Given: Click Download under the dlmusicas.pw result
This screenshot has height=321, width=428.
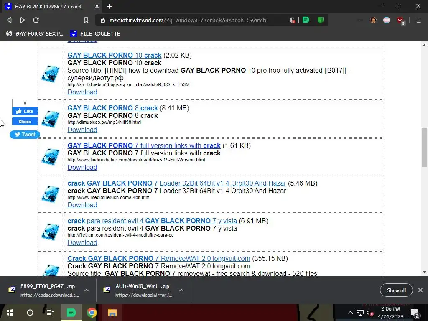Looking at the screenshot, I should coord(82,130).
